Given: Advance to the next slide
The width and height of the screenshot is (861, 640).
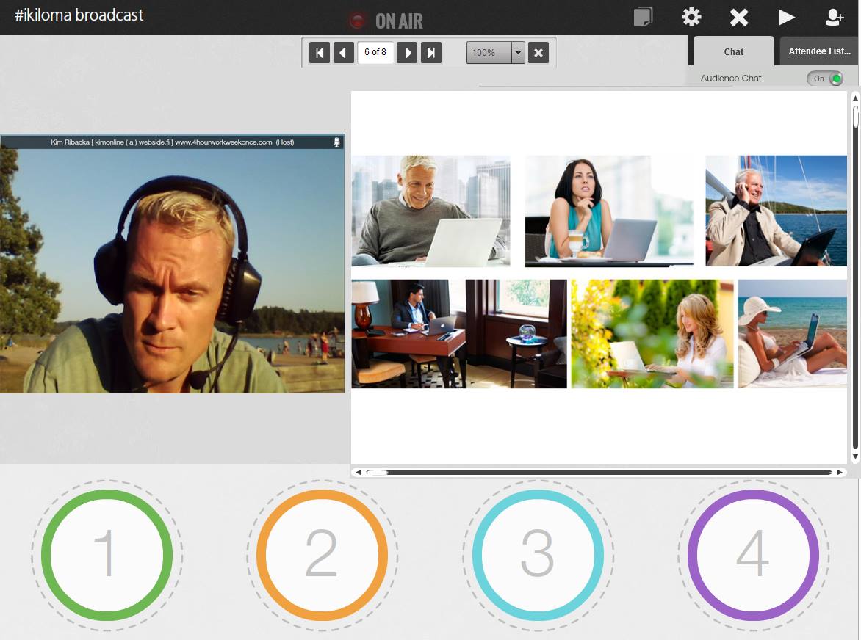Looking at the screenshot, I should [x=407, y=53].
